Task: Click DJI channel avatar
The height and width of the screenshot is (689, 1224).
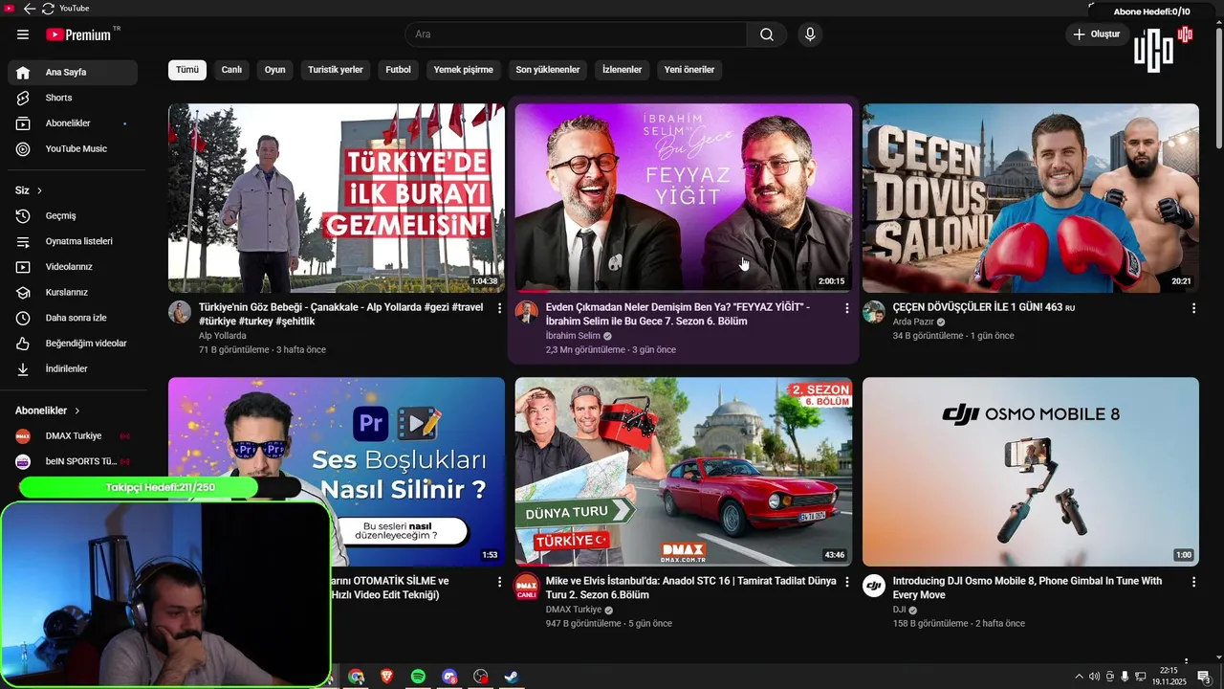Action: tap(874, 586)
